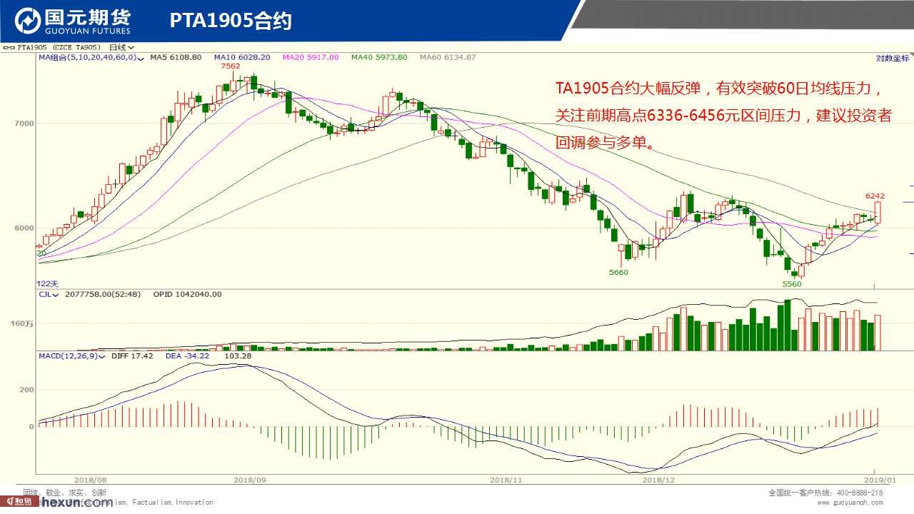Click the 122天 day count label
The image size is (914, 514).
click(48, 283)
